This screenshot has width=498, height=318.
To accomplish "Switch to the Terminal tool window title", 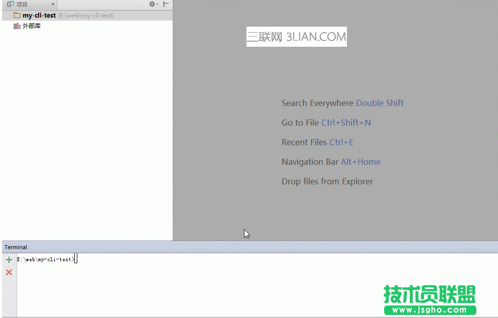I will click(x=16, y=247).
